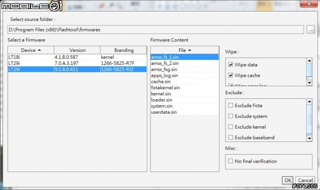This screenshot has height=190, width=320.
Task: Enable Exclude Fota checkbox
Action: [230, 105]
